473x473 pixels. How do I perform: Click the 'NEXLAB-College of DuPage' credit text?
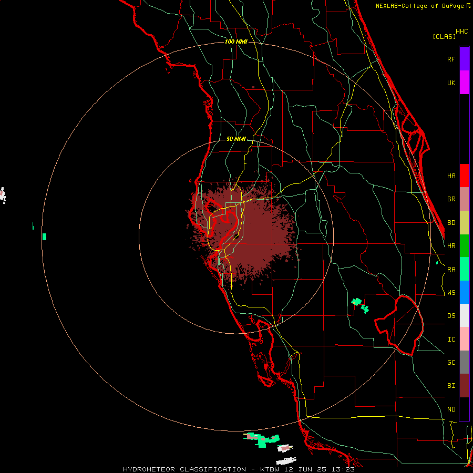419,6
